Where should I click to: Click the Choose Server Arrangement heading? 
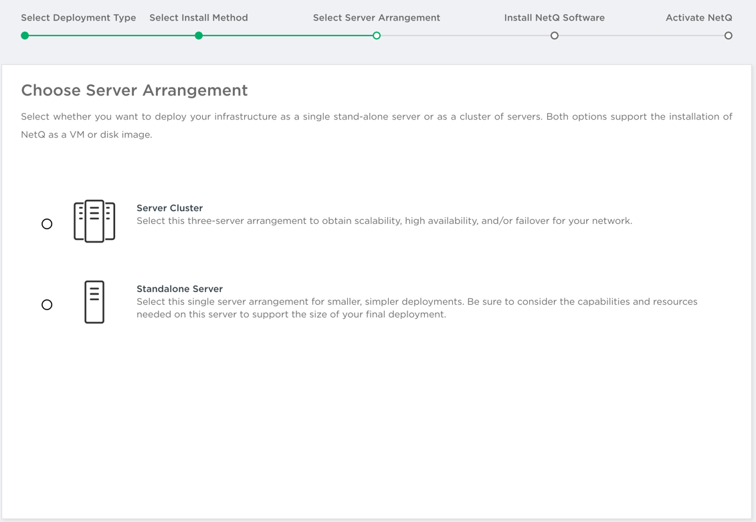pos(134,90)
